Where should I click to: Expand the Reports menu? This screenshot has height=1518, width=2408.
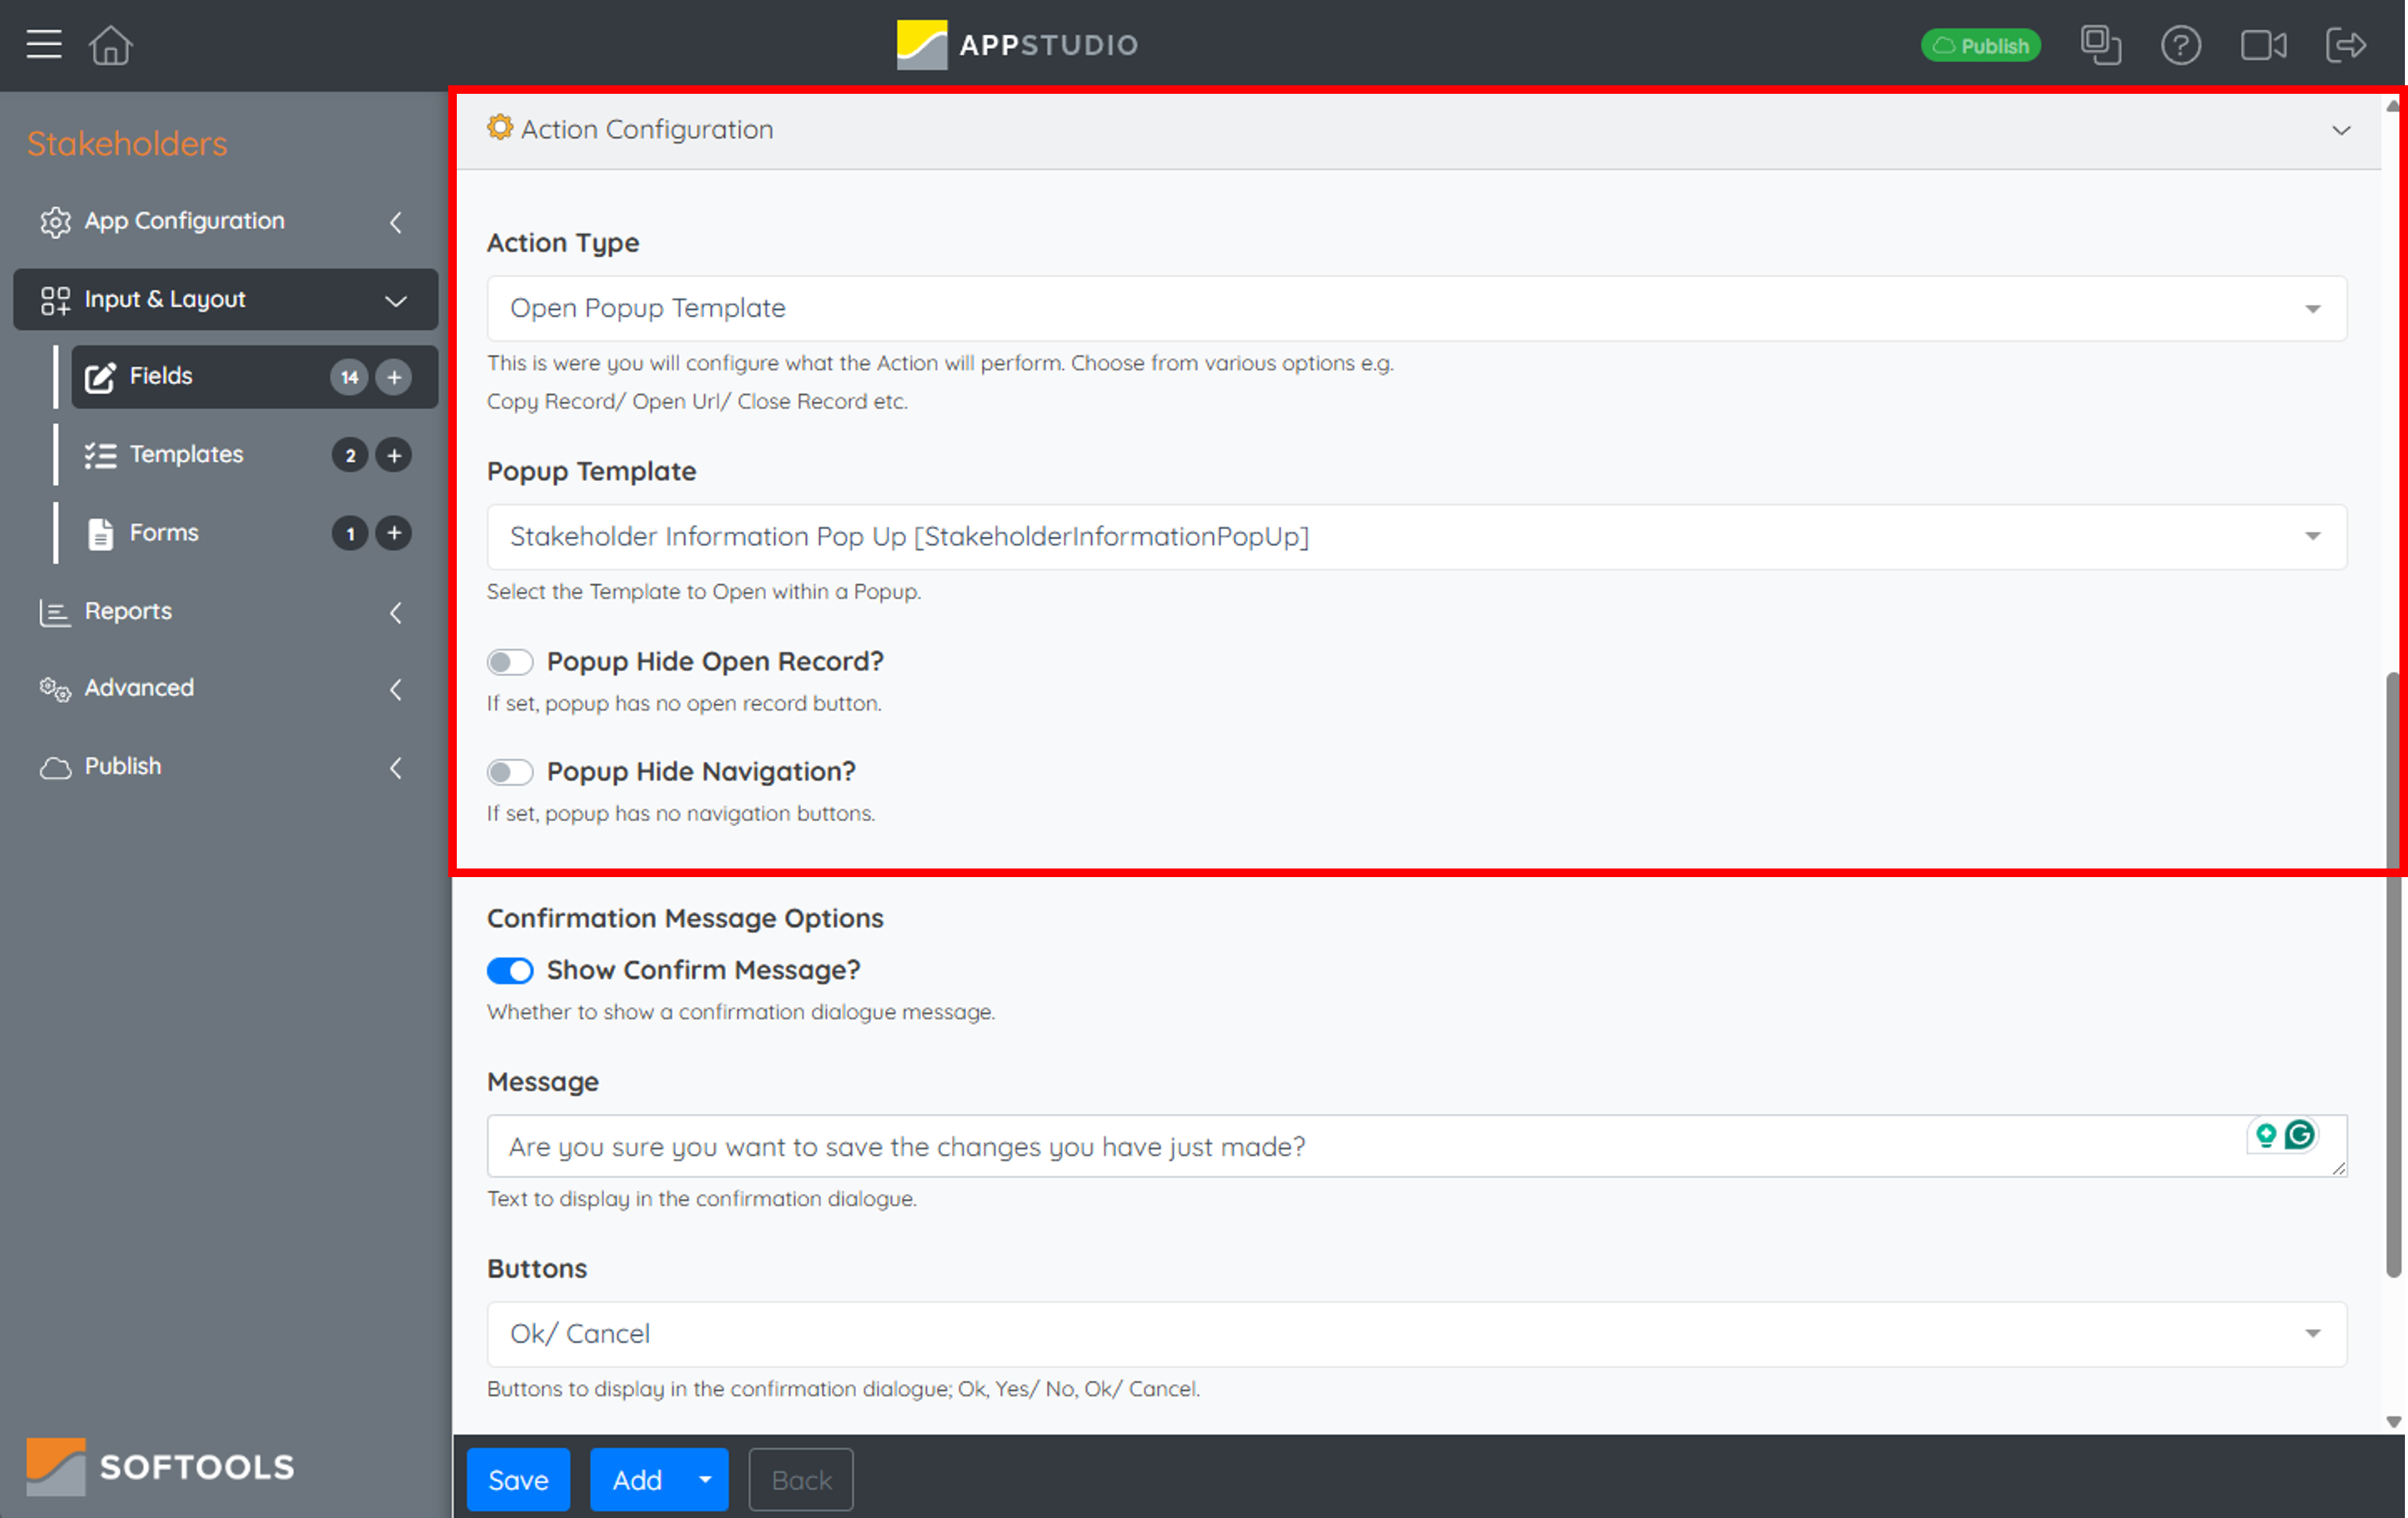point(225,612)
